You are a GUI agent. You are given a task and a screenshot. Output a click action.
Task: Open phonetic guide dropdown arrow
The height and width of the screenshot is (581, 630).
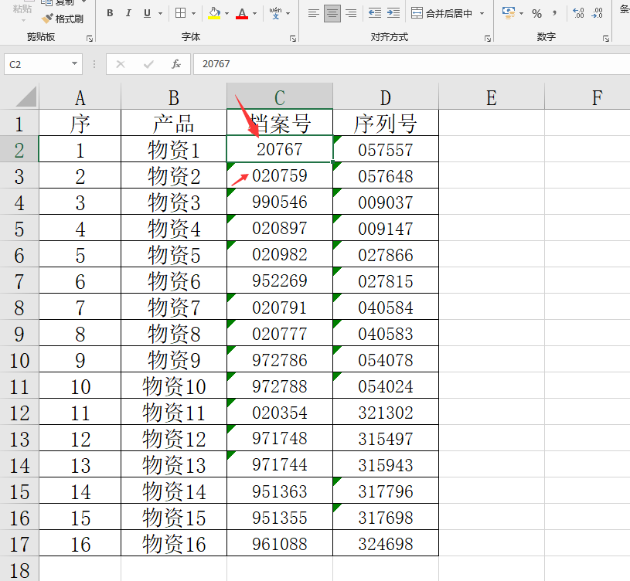[288, 13]
